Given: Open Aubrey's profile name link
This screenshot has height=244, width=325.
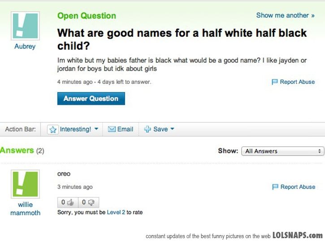Looking at the screenshot, I should click(25, 46).
